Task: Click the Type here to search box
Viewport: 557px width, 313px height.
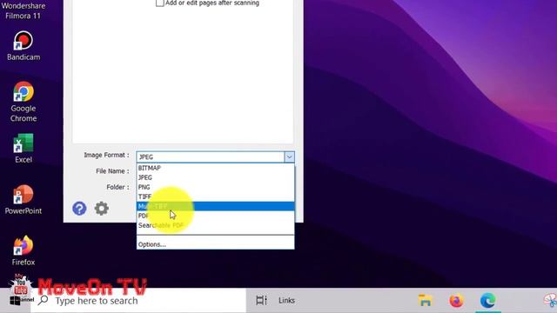Action: 138,301
